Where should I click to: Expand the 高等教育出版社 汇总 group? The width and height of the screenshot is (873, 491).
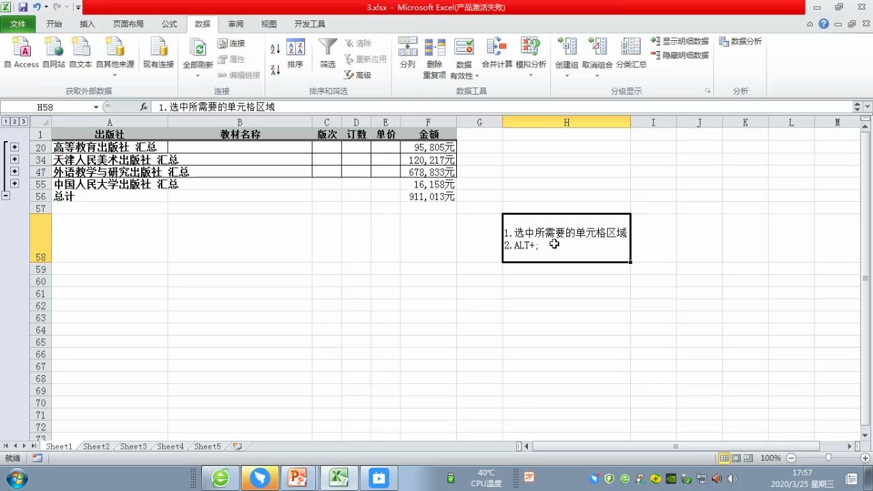(15, 147)
